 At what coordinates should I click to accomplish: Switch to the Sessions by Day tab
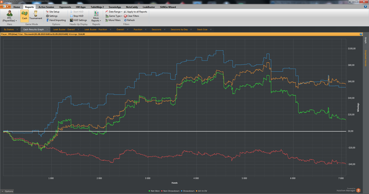(x=179, y=30)
